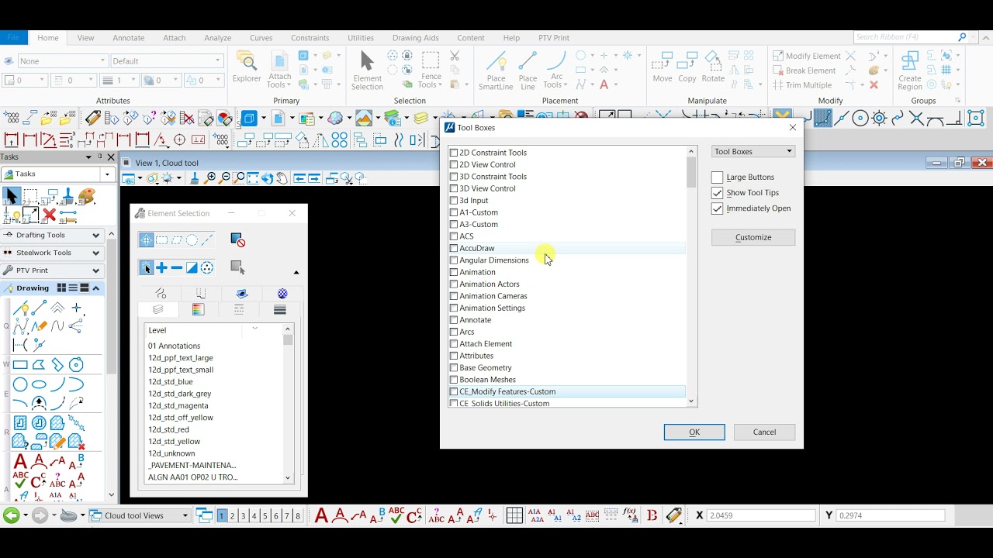Uncheck Show Tool Tips
993x558 pixels.
point(717,193)
